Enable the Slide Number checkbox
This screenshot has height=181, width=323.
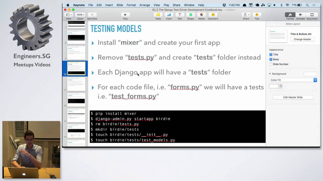click(x=271, y=64)
